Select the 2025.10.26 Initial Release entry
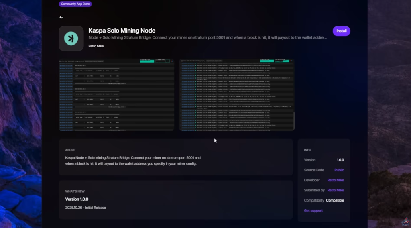This screenshot has height=228, width=411. [x=85, y=208]
